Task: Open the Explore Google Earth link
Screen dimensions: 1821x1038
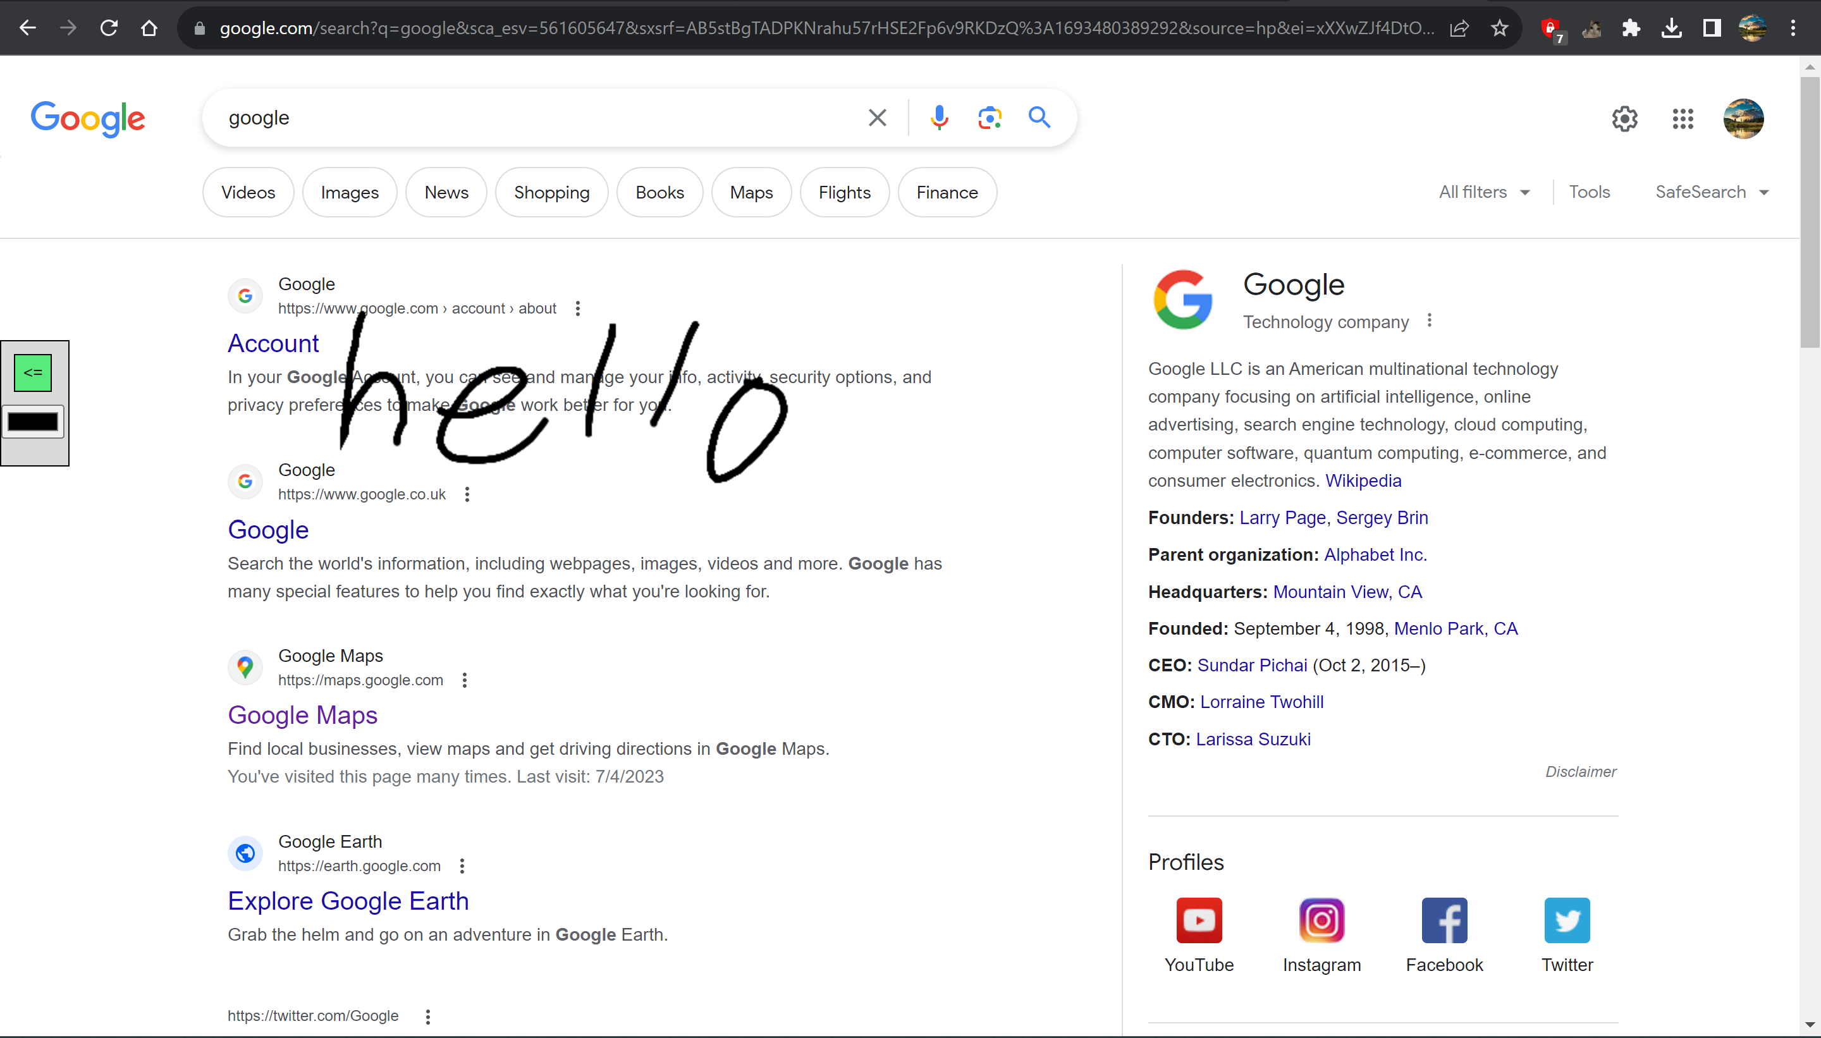Action: [x=348, y=900]
